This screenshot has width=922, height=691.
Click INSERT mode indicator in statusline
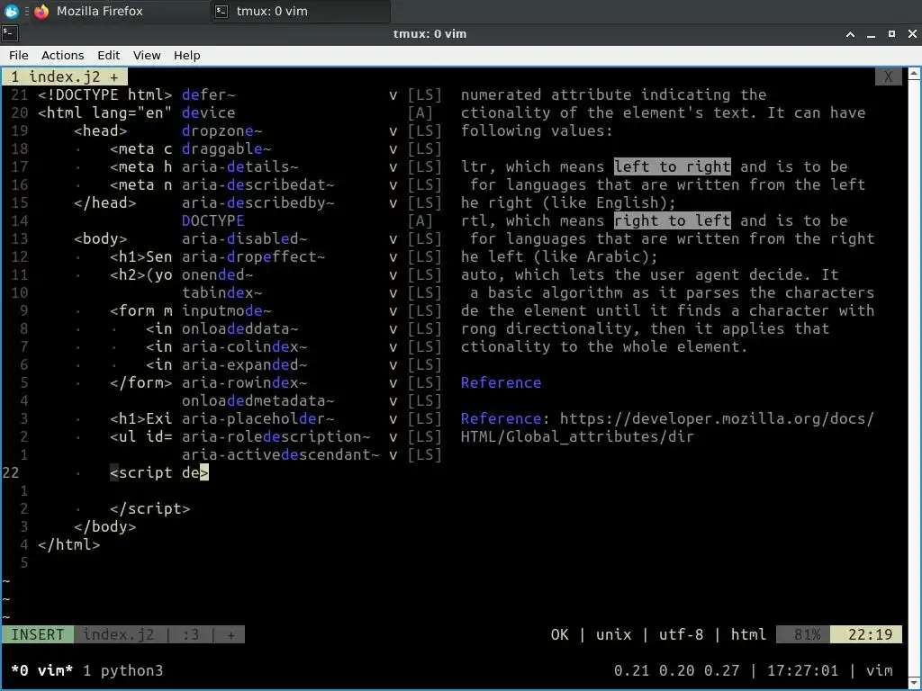[x=38, y=634]
